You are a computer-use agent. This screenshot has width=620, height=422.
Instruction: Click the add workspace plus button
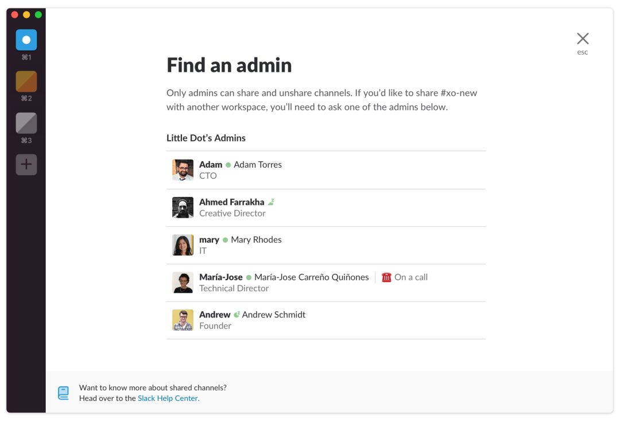pyautogui.click(x=26, y=165)
